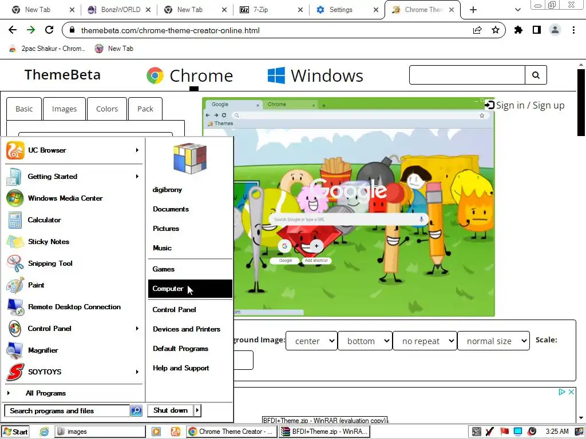Open Sticky Notes
The width and height of the screenshot is (586, 439).
pyautogui.click(x=73, y=242)
